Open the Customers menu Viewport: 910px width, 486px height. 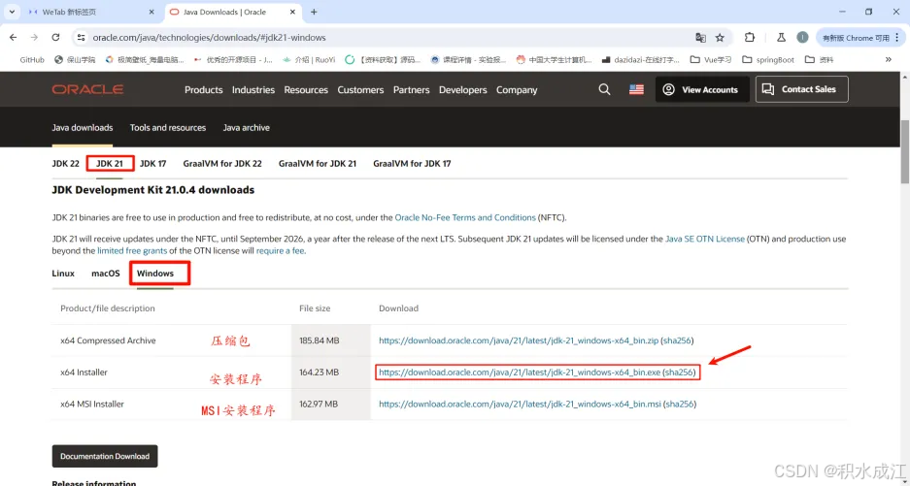(360, 90)
